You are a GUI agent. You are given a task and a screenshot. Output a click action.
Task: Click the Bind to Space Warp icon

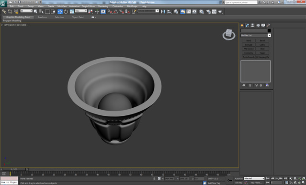click(16, 11)
